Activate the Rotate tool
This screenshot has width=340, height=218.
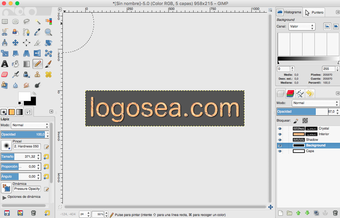click(x=48, y=43)
